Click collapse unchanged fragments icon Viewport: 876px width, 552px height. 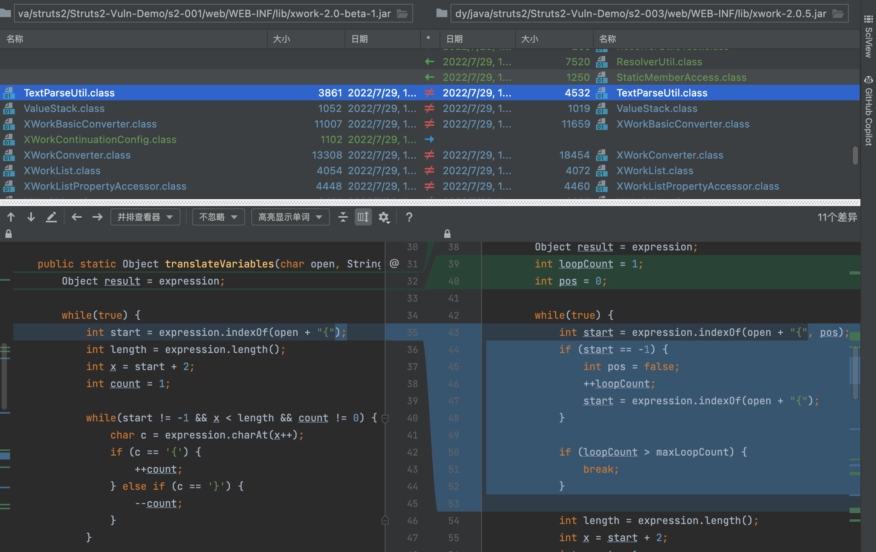pyautogui.click(x=343, y=217)
